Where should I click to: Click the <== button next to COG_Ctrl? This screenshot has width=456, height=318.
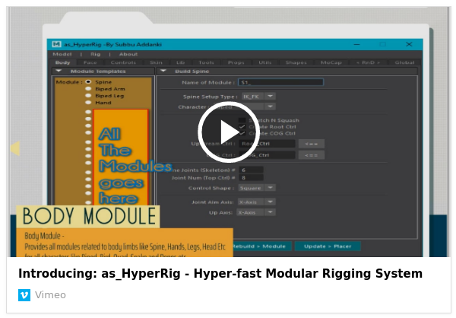[311, 155]
